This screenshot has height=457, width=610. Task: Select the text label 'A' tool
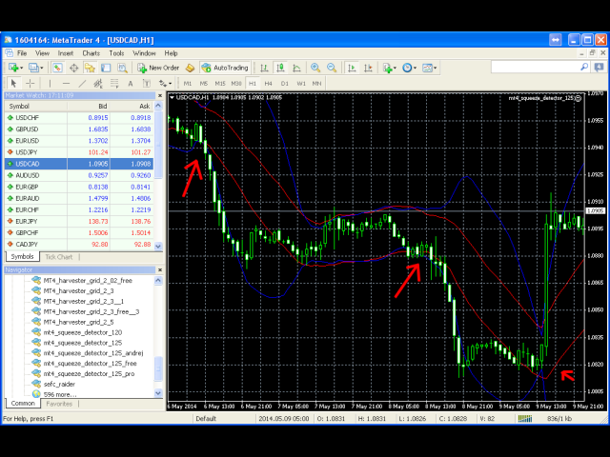click(129, 83)
